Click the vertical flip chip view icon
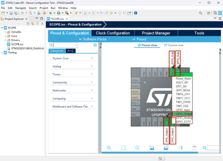Screen dimensions: 223x161 194,148
